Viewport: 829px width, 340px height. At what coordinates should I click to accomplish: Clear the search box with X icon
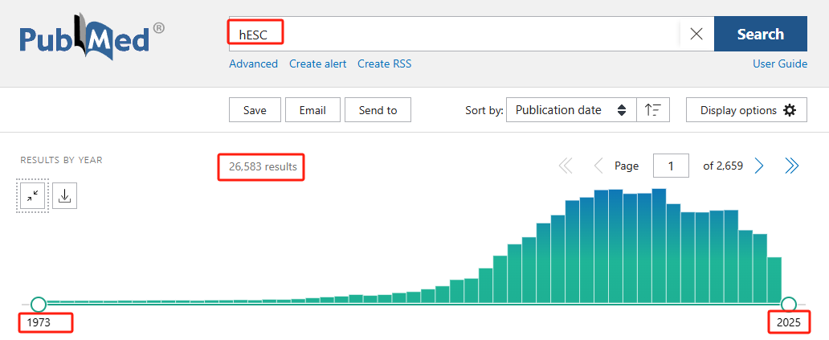tap(696, 35)
